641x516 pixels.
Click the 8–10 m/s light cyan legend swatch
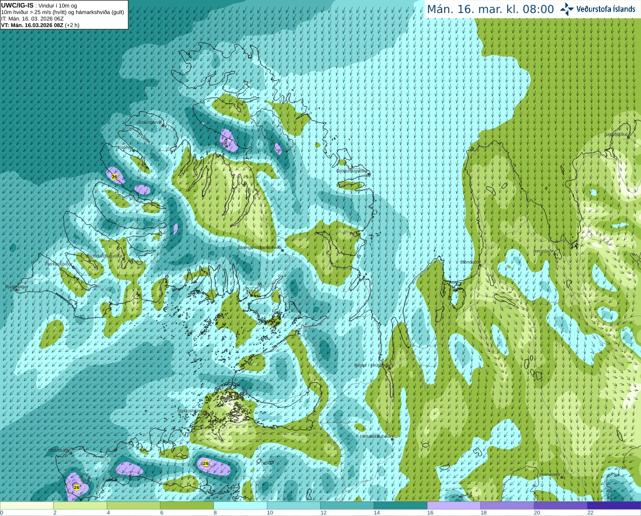[x=240, y=505]
